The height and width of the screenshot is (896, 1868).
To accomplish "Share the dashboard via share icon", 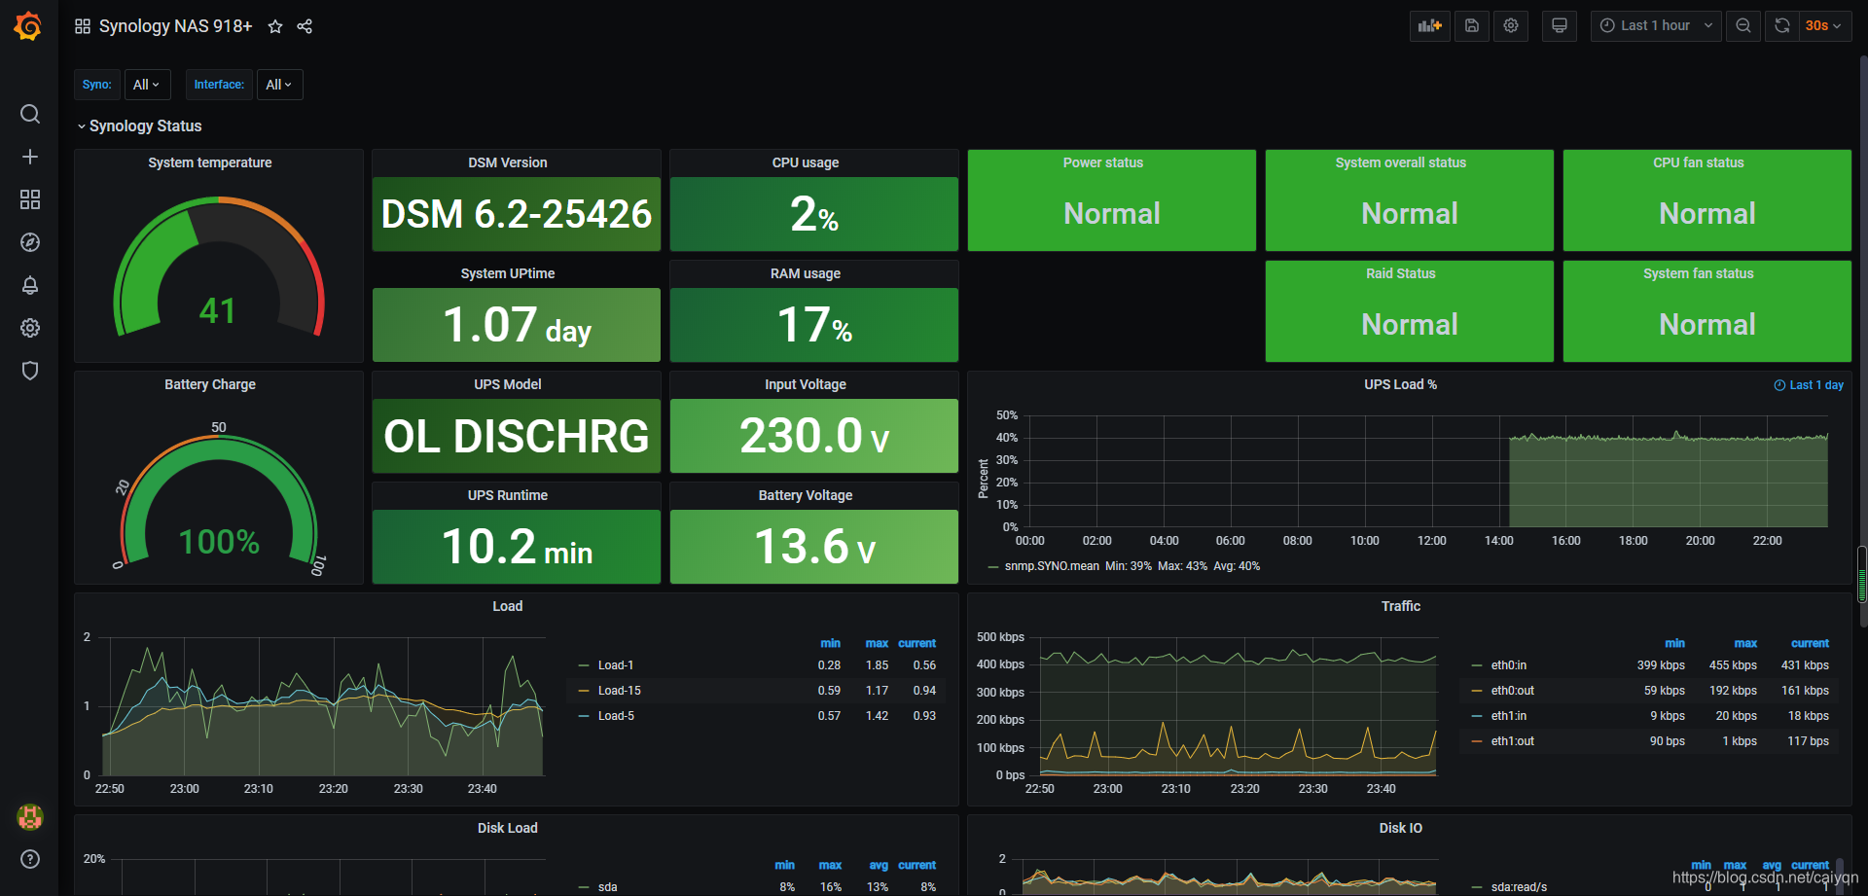I will [x=305, y=26].
